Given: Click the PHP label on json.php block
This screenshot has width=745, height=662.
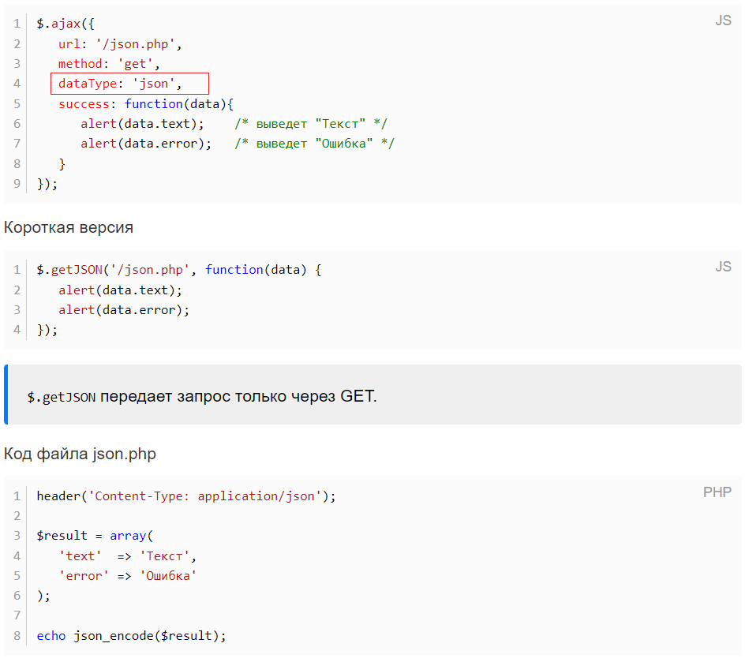Looking at the screenshot, I should click(x=717, y=492).
